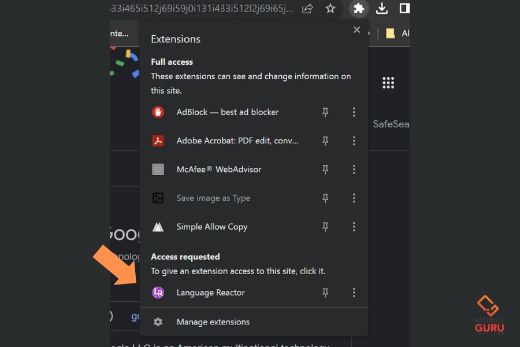Click the Extensions puzzle piece icon
The image size is (520, 347).
tap(359, 9)
